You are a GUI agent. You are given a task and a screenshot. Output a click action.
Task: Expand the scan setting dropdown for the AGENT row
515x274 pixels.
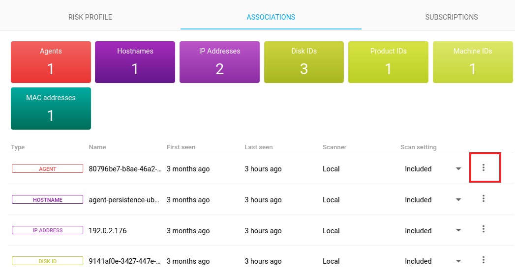pyautogui.click(x=458, y=169)
